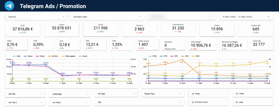The width and height of the screenshot is (279, 107).
Task: Click the CTR scorecard 0,39%
Action: tap(43, 44)
